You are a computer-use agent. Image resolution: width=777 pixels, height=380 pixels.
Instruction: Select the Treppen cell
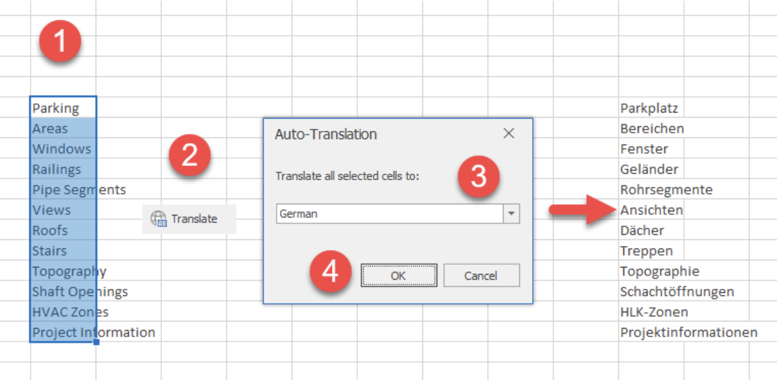[651, 251]
